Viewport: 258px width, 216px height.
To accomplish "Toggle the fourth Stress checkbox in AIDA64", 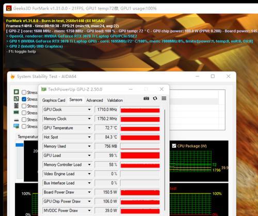I will (x=24, y=113).
